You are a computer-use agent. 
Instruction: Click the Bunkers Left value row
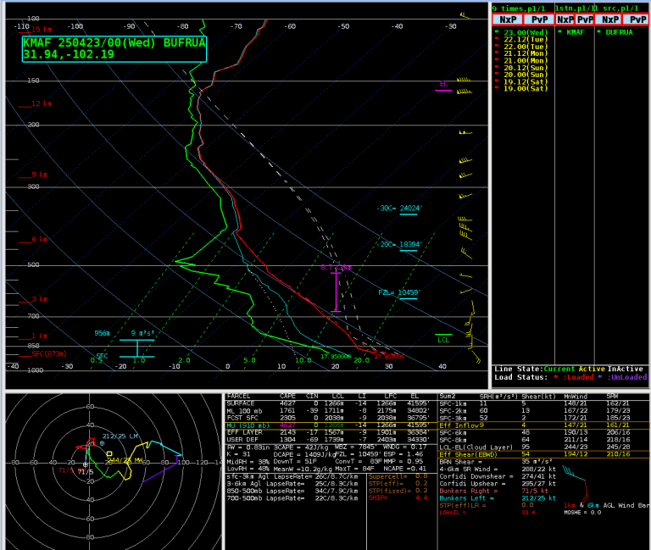(498, 498)
